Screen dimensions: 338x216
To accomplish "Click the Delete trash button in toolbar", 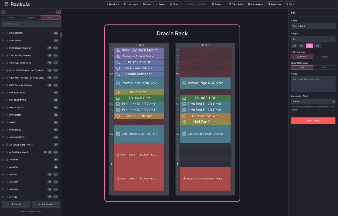I will click(216, 4).
